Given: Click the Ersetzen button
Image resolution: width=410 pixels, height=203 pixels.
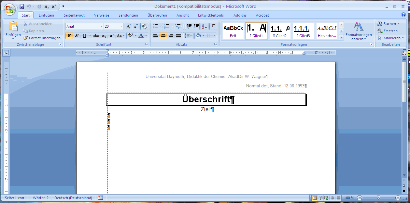Looking at the screenshot, I should [x=388, y=31].
